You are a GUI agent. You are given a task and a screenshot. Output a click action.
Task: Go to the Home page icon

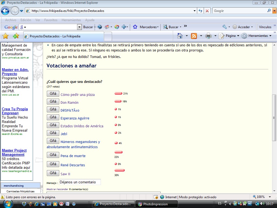point(180,36)
